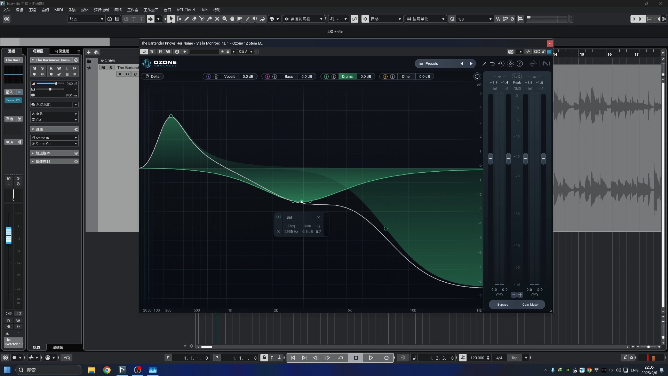Image resolution: width=668 pixels, height=376 pixels.
Task: Open the Hub menu
Action: coord(204,10)
